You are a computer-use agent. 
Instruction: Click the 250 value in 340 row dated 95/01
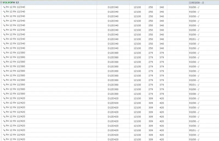[151, 39]
